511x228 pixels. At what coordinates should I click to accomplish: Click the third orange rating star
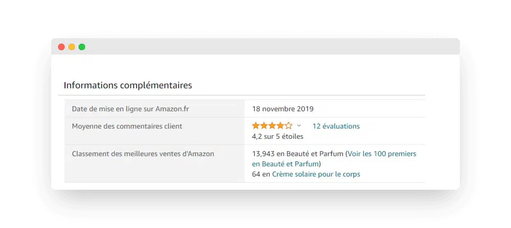tap(272, 125)
